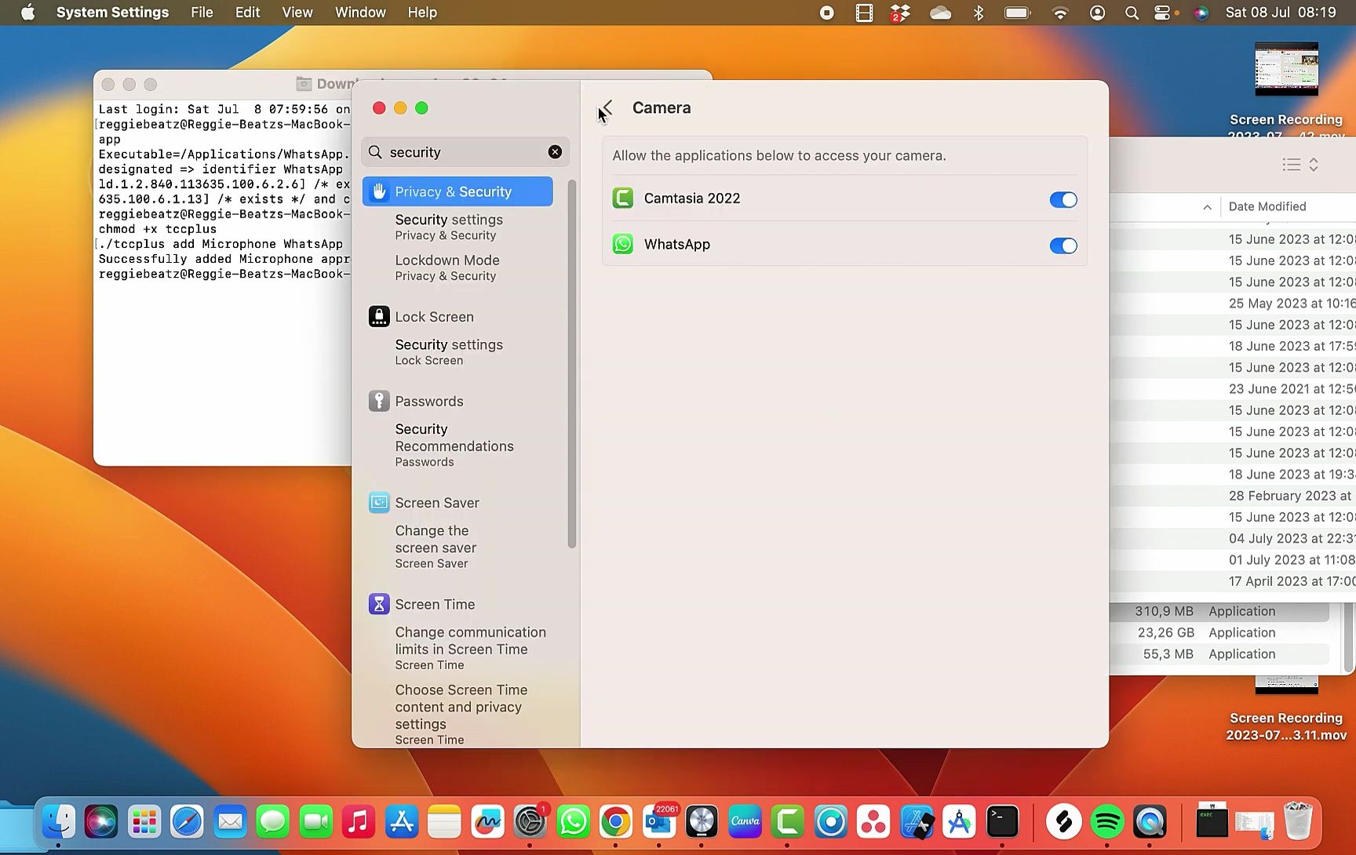Launch Freeform from the Dock
The image size is (1356, 855).
click(x=487, y=822)
